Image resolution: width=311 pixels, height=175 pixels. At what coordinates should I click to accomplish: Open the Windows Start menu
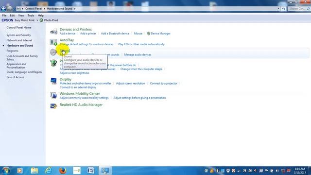point(6,171)
